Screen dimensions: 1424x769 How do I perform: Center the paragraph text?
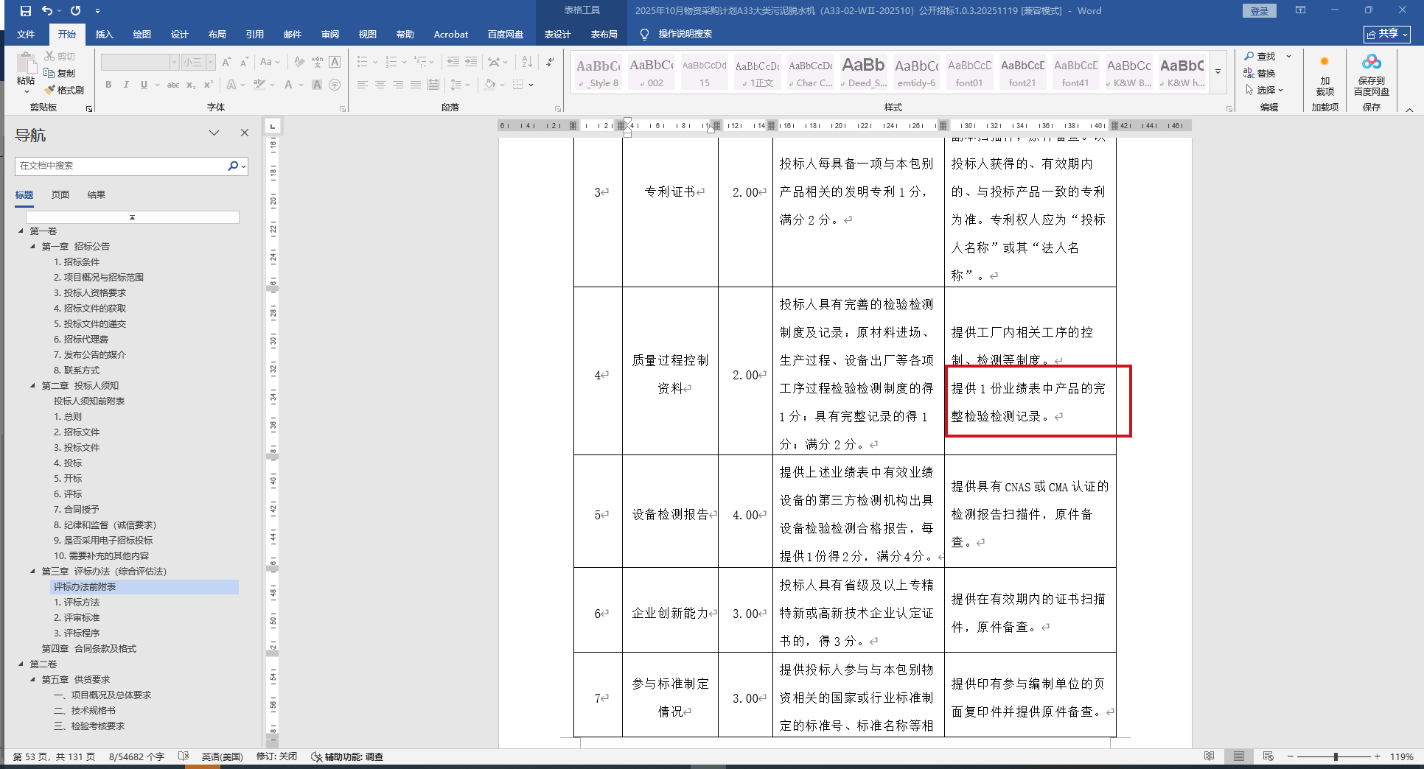tap(380, 85)
